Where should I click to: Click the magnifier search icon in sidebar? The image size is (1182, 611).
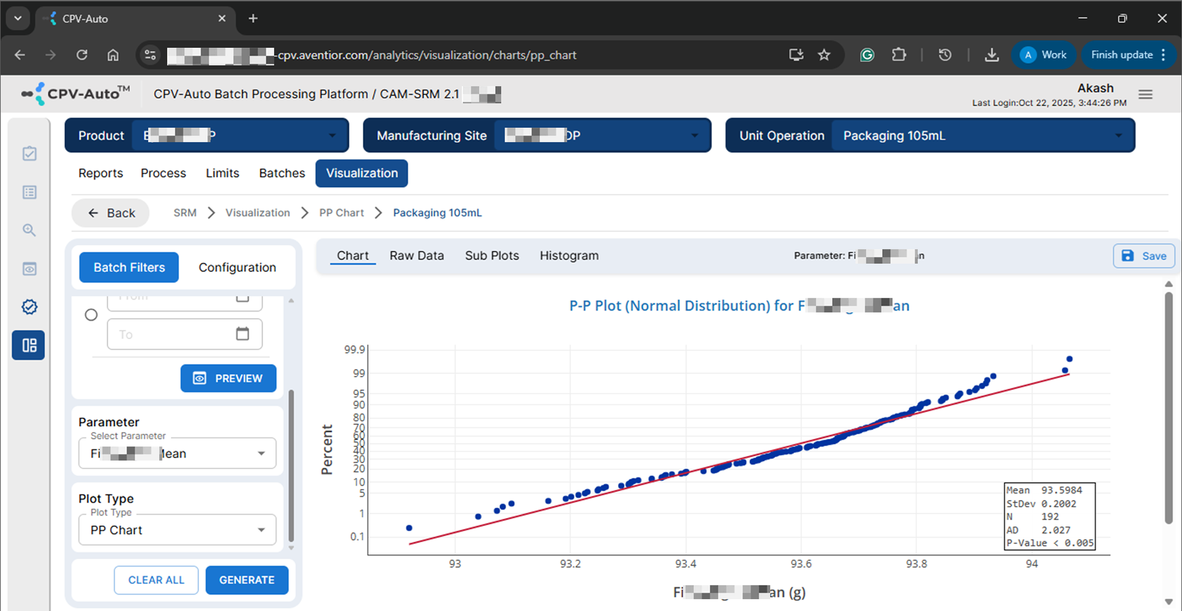click(29, 230)
